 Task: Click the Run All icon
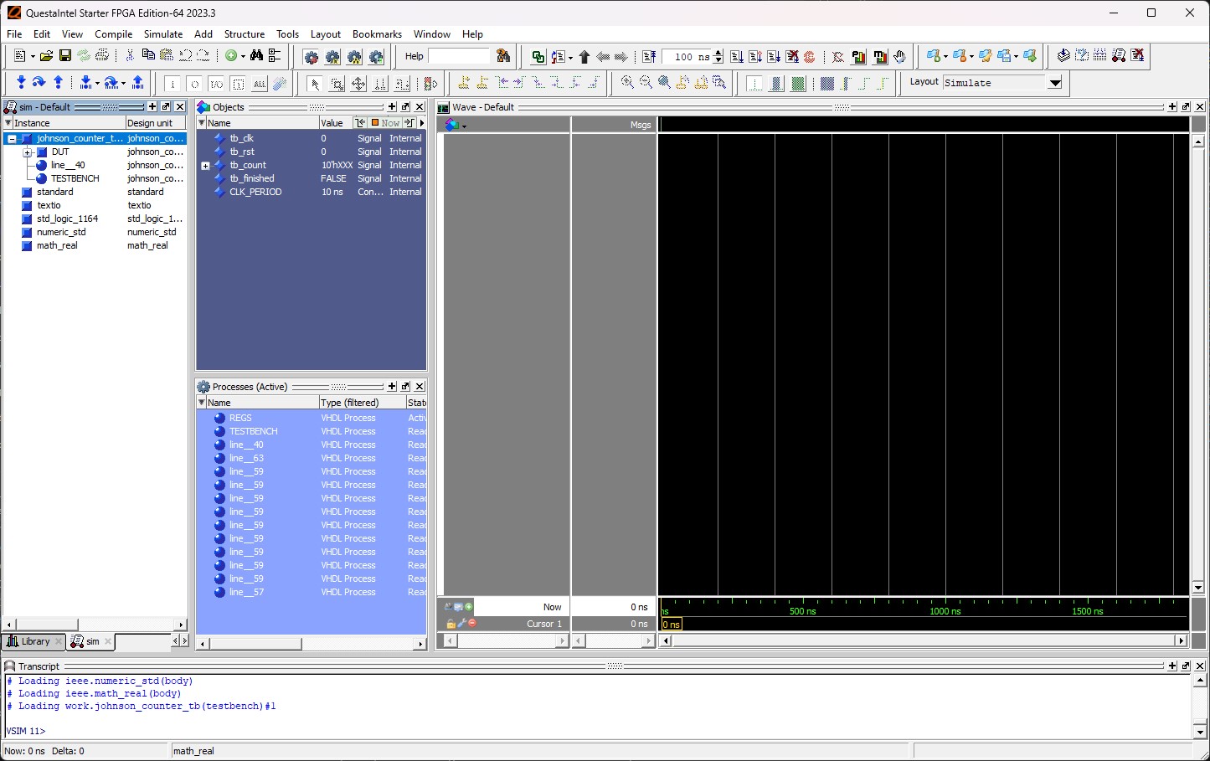[x=774, y=57]
